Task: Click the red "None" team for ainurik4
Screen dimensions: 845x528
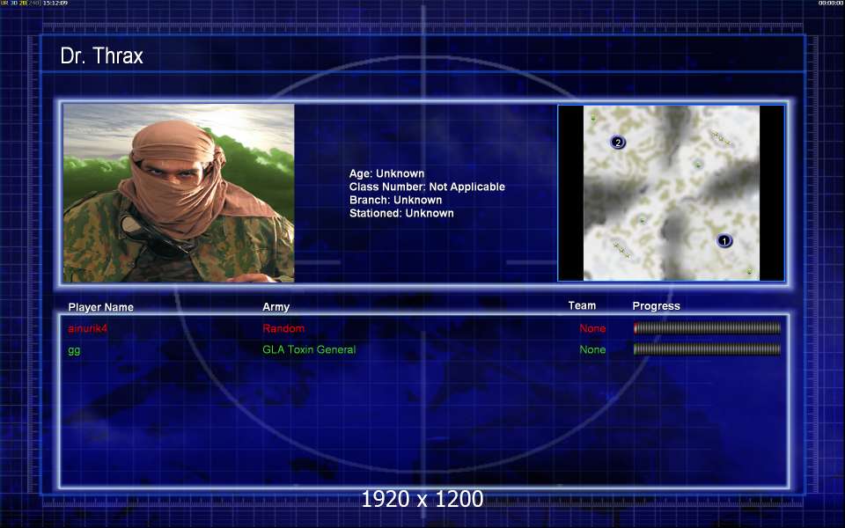Action: click(x=592, y=328)
